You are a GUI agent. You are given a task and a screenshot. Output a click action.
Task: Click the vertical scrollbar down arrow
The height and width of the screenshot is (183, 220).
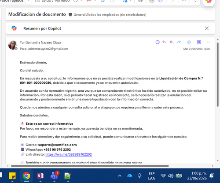218,161
